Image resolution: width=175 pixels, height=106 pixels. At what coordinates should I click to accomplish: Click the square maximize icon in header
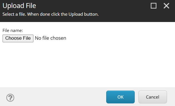[x=154, y=6]
